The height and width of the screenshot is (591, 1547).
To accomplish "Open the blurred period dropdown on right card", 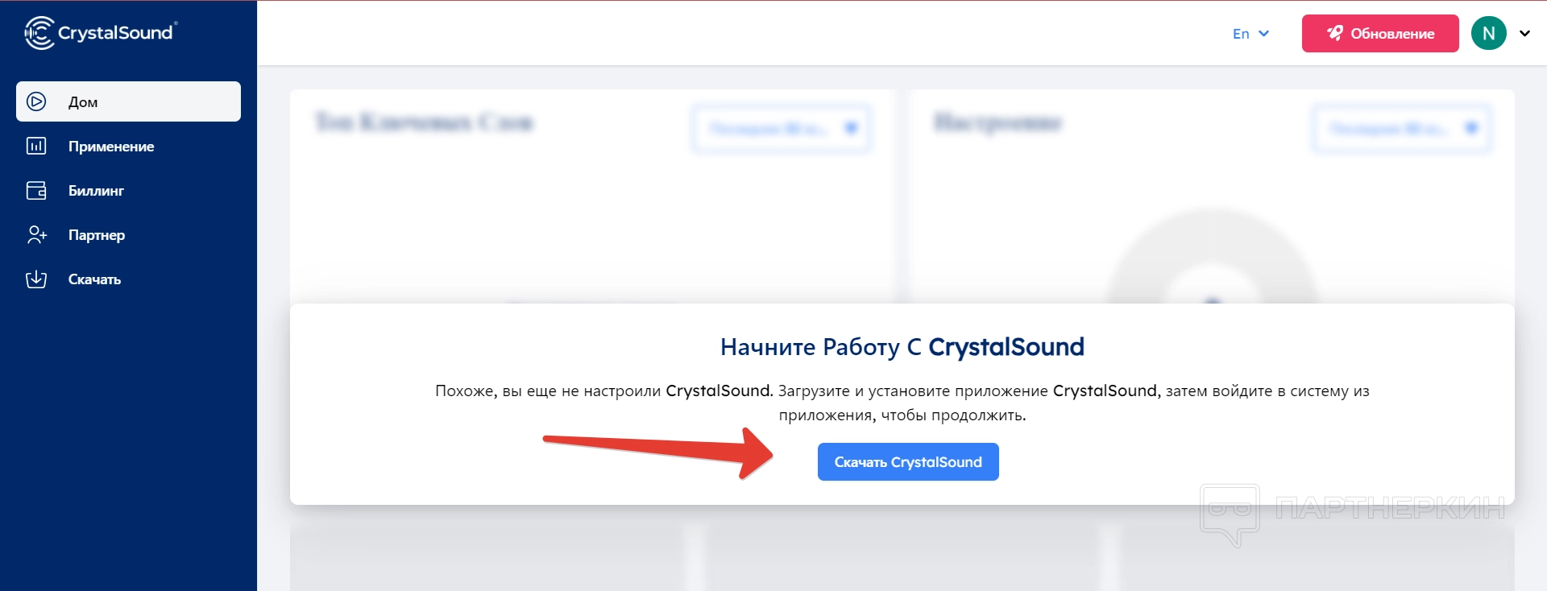I will pyautogui.click(x=1401, y=128).
